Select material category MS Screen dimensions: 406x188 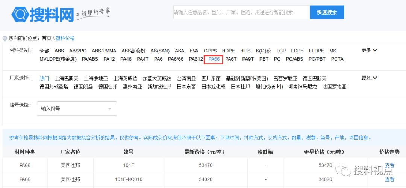[x=333, y=51]
